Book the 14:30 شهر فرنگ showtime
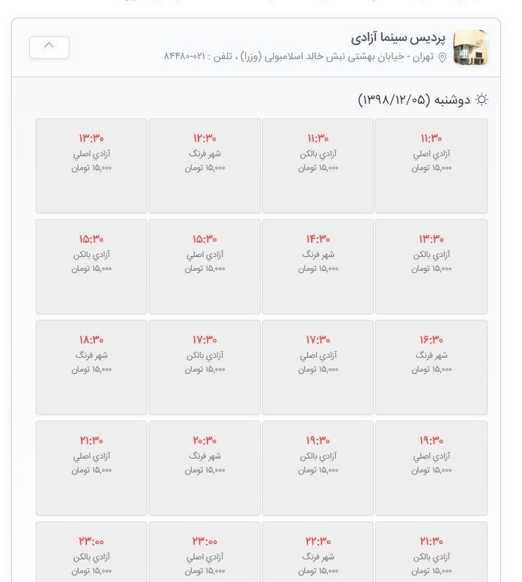This screenshot has width=522, height=582. pos(318,267)
